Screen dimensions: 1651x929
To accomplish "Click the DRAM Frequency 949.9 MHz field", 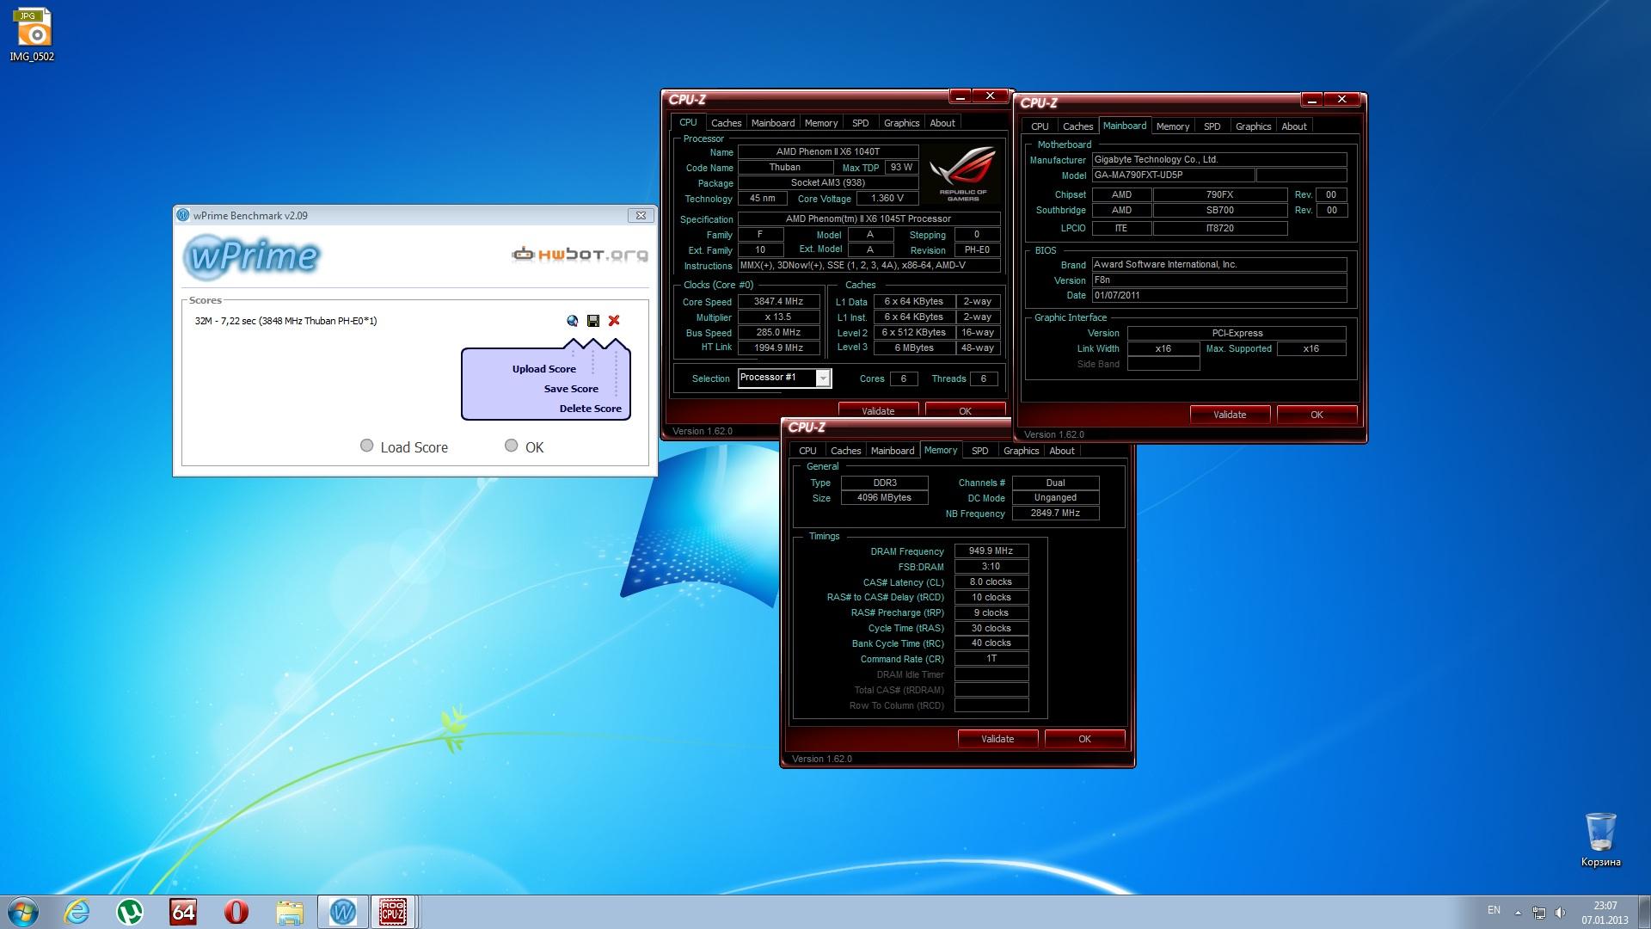I will point(991,551).
